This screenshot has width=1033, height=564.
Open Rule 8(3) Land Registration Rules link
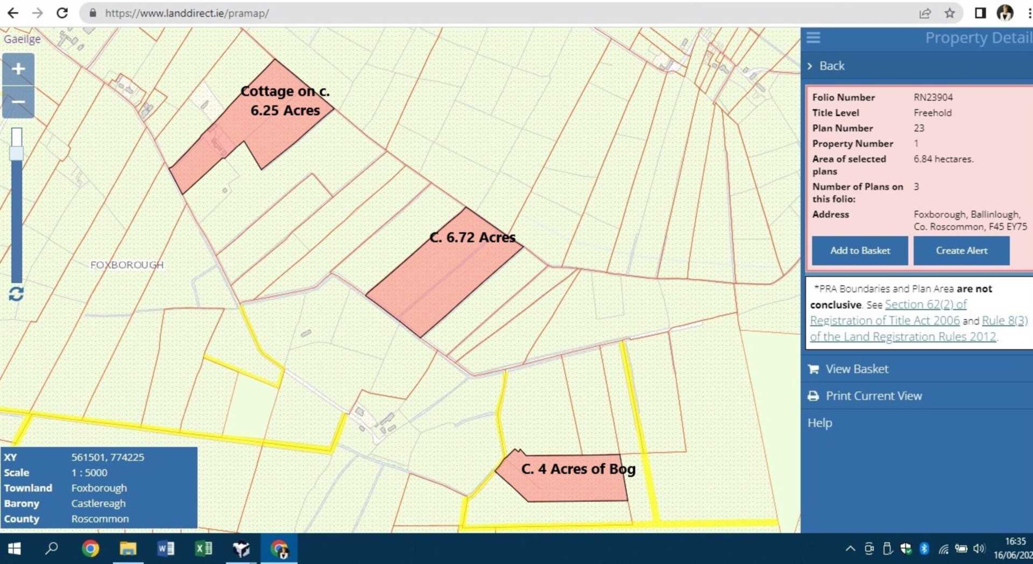click(x=1004, y=321)
